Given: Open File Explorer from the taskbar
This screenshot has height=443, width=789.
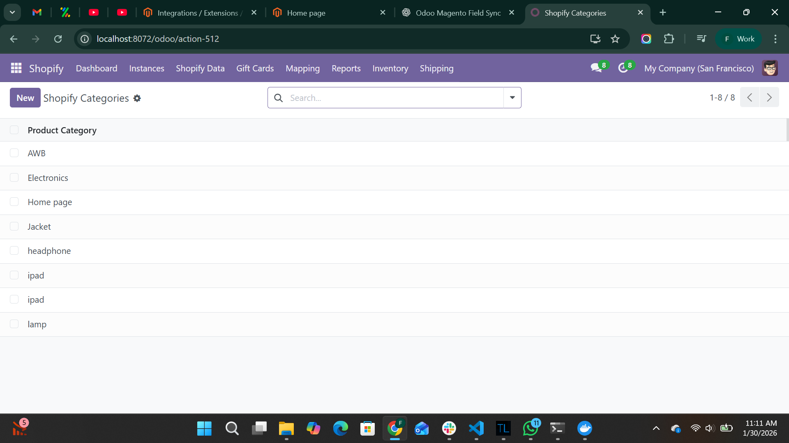Looking at the screenshot, I should [286, 429].
